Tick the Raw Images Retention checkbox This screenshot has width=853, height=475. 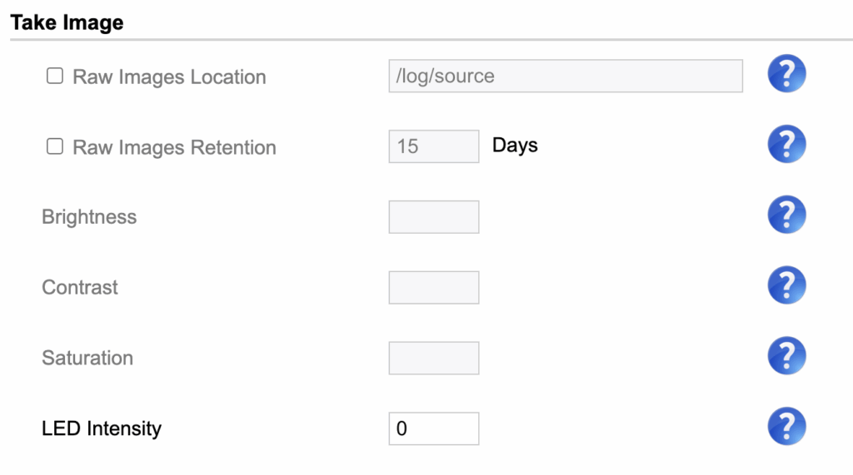tap(55, 146)
